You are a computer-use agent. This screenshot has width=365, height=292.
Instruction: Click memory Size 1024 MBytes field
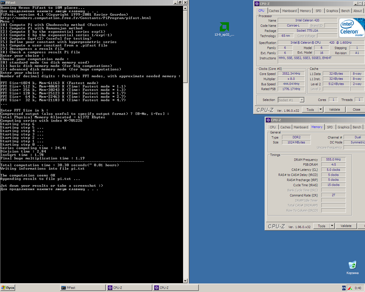[x=296, y=142]
